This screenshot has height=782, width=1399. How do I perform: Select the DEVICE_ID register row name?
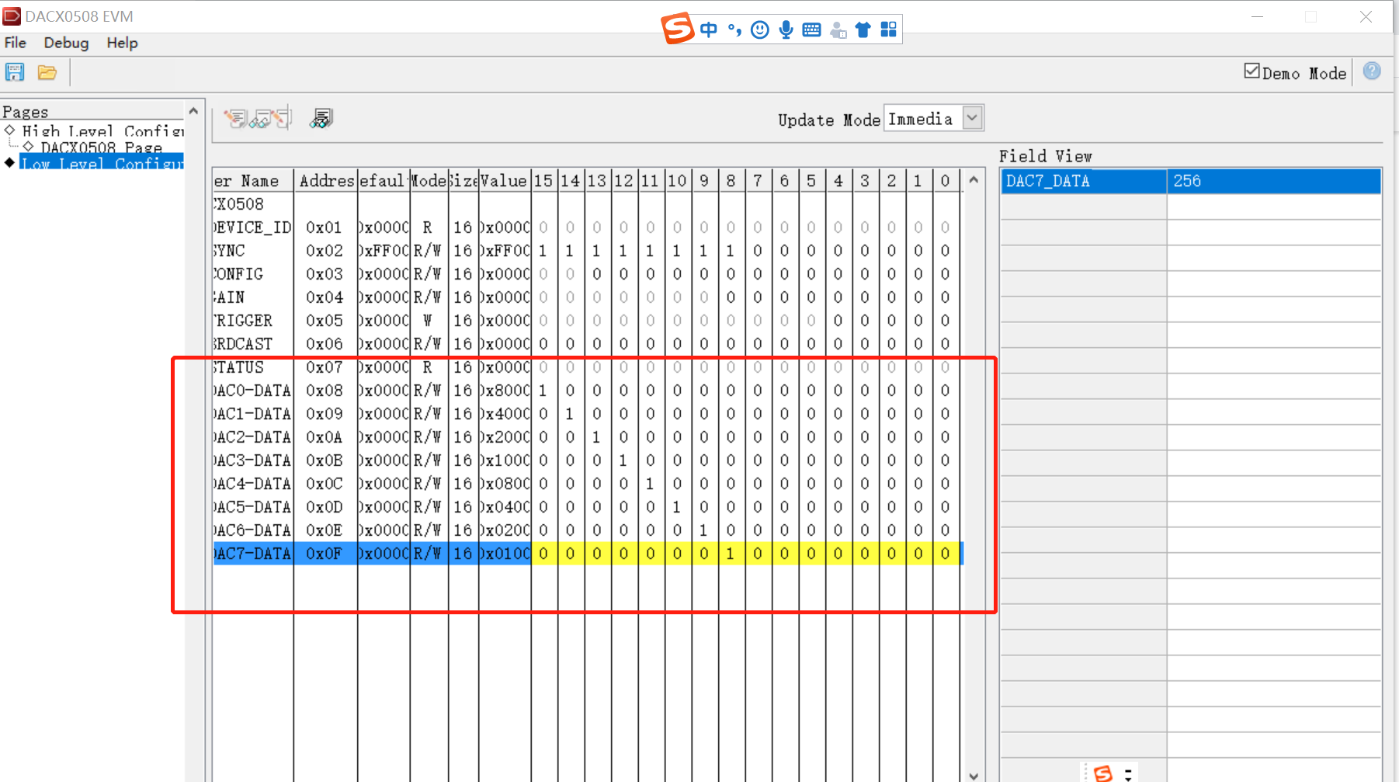253,228
